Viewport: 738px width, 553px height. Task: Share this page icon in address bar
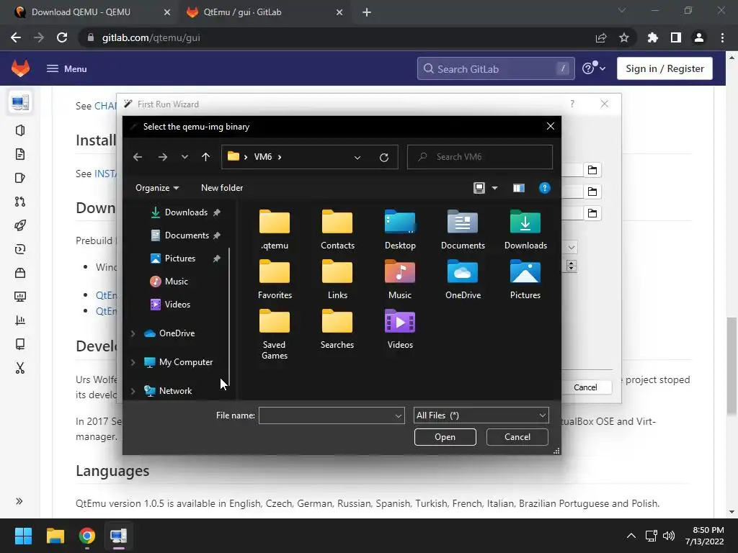coord(601,37)
